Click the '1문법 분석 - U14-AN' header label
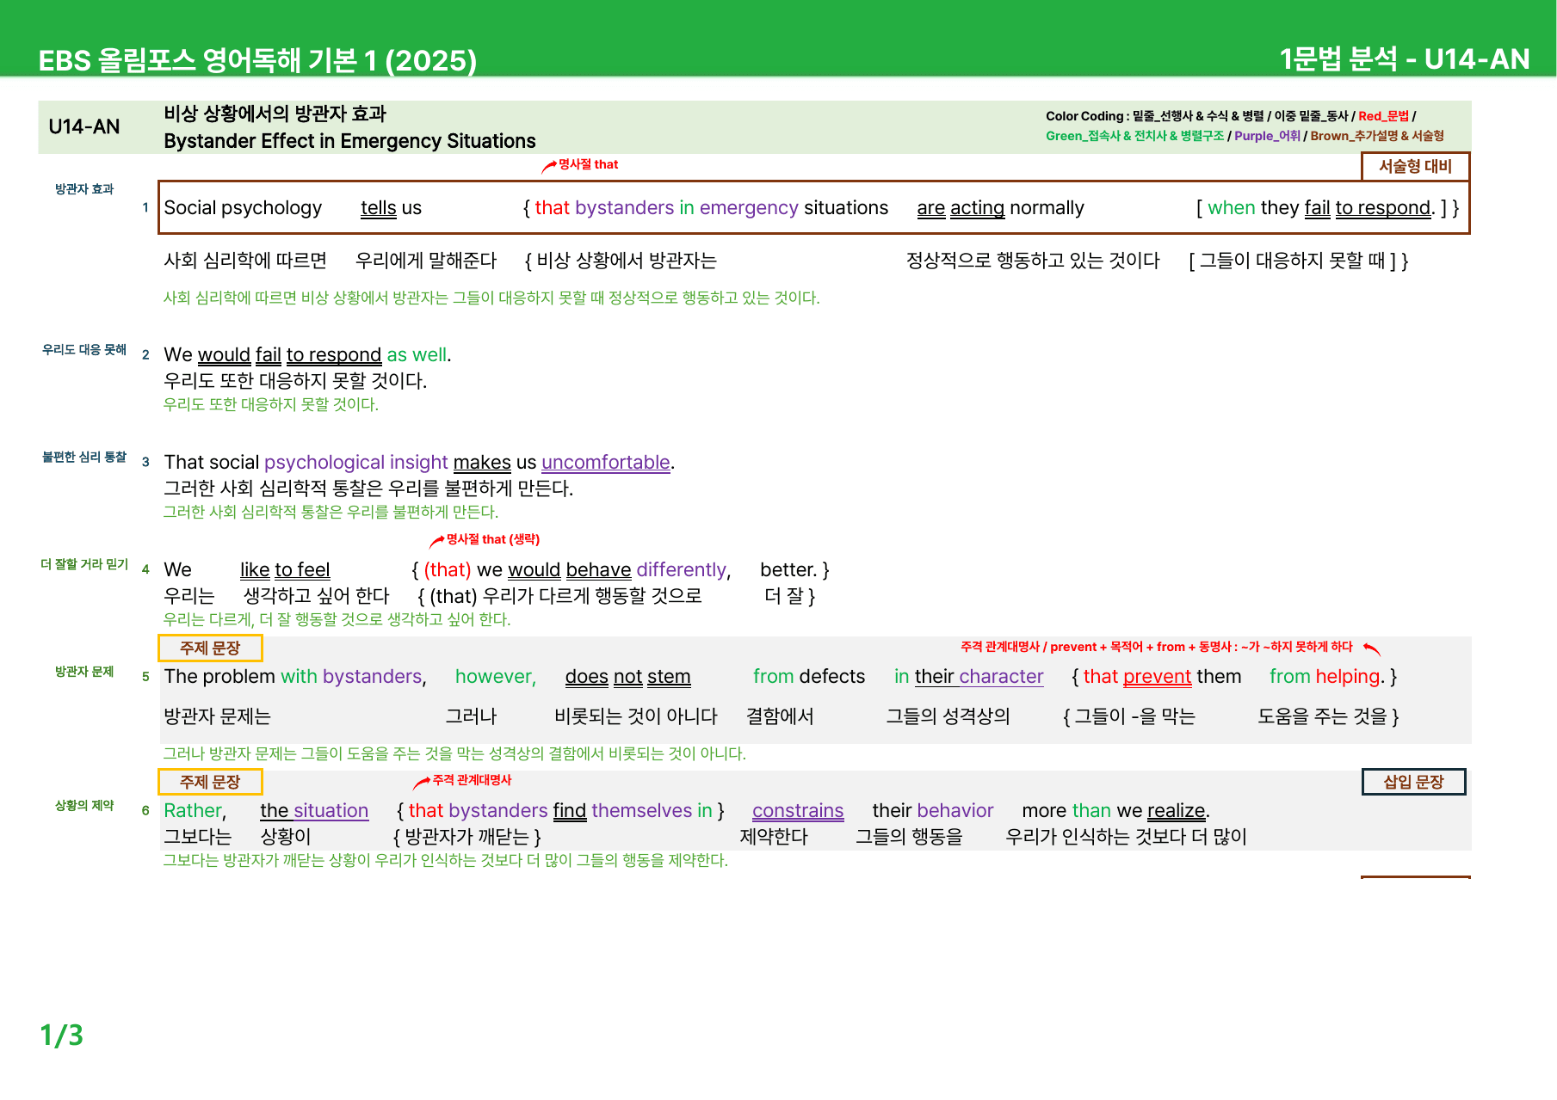1557x1100 pixels. point(1405,59)
